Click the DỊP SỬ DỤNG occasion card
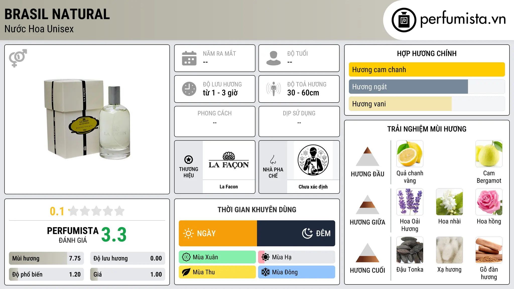The width and height of the screenshot is (514, 289). [x=299, y=121]
